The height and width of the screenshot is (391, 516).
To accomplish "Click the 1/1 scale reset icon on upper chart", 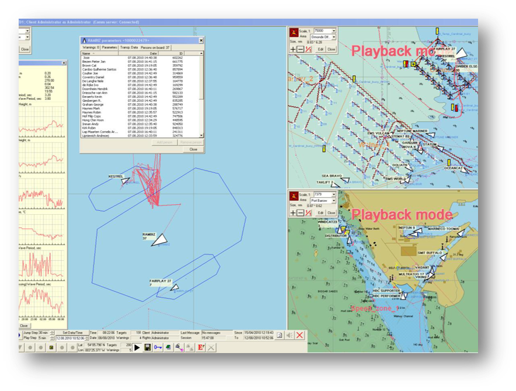I will click(x=308, y=49).
